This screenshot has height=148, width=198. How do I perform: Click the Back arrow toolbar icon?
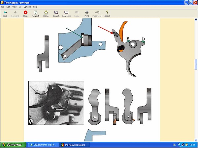point(5,12)
